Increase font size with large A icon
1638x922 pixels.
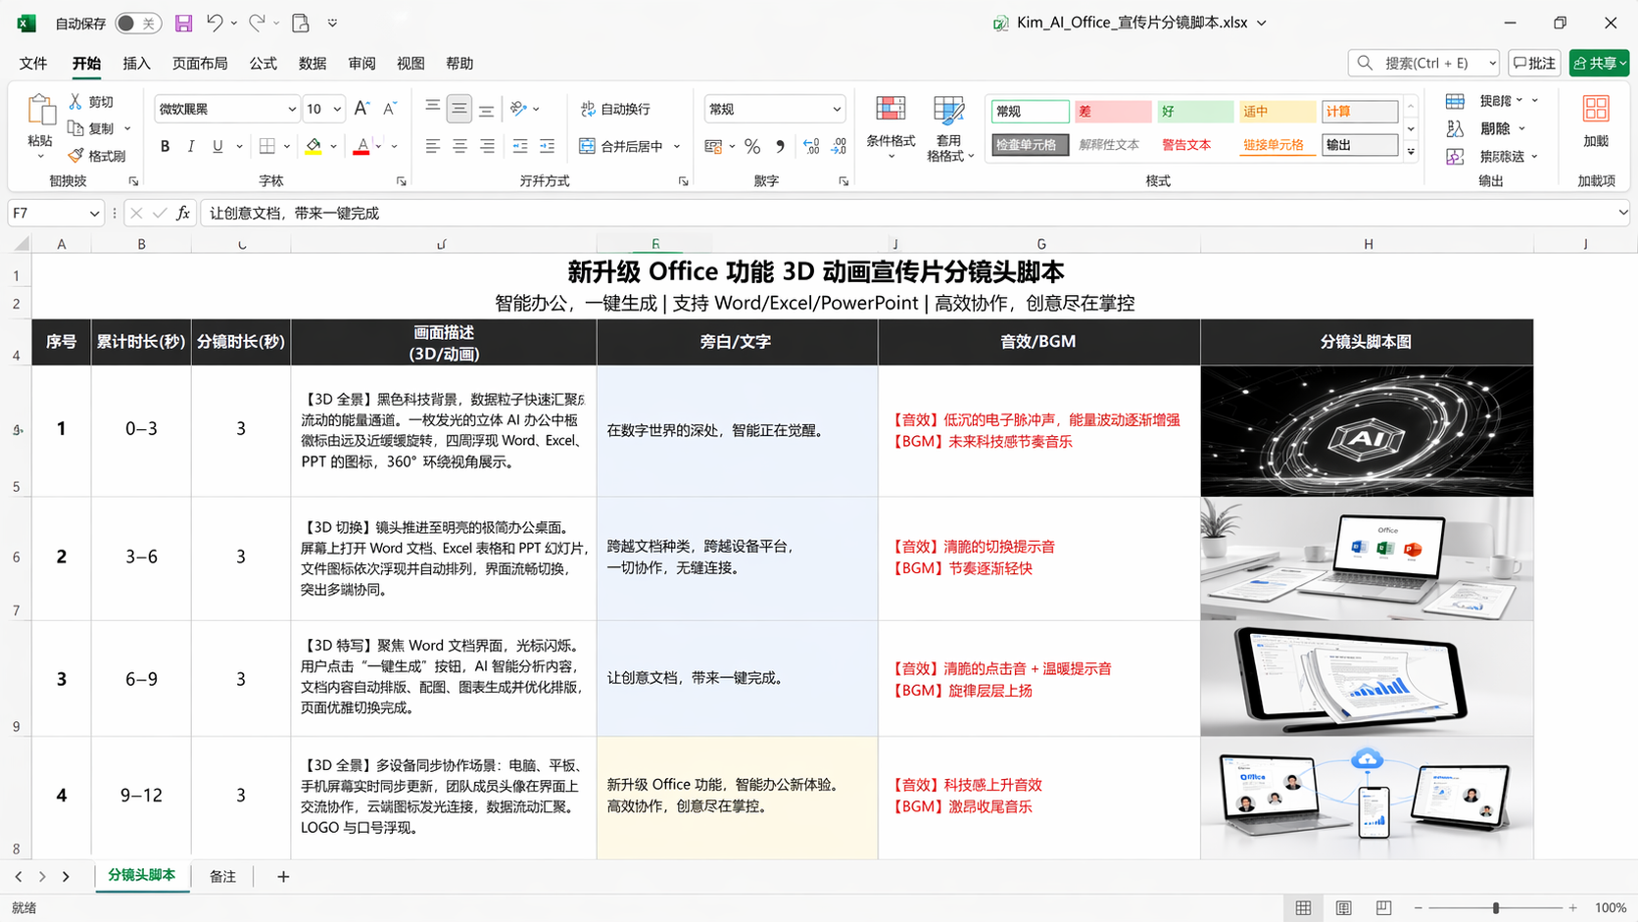pyautogui.click(x=361, y=109)
